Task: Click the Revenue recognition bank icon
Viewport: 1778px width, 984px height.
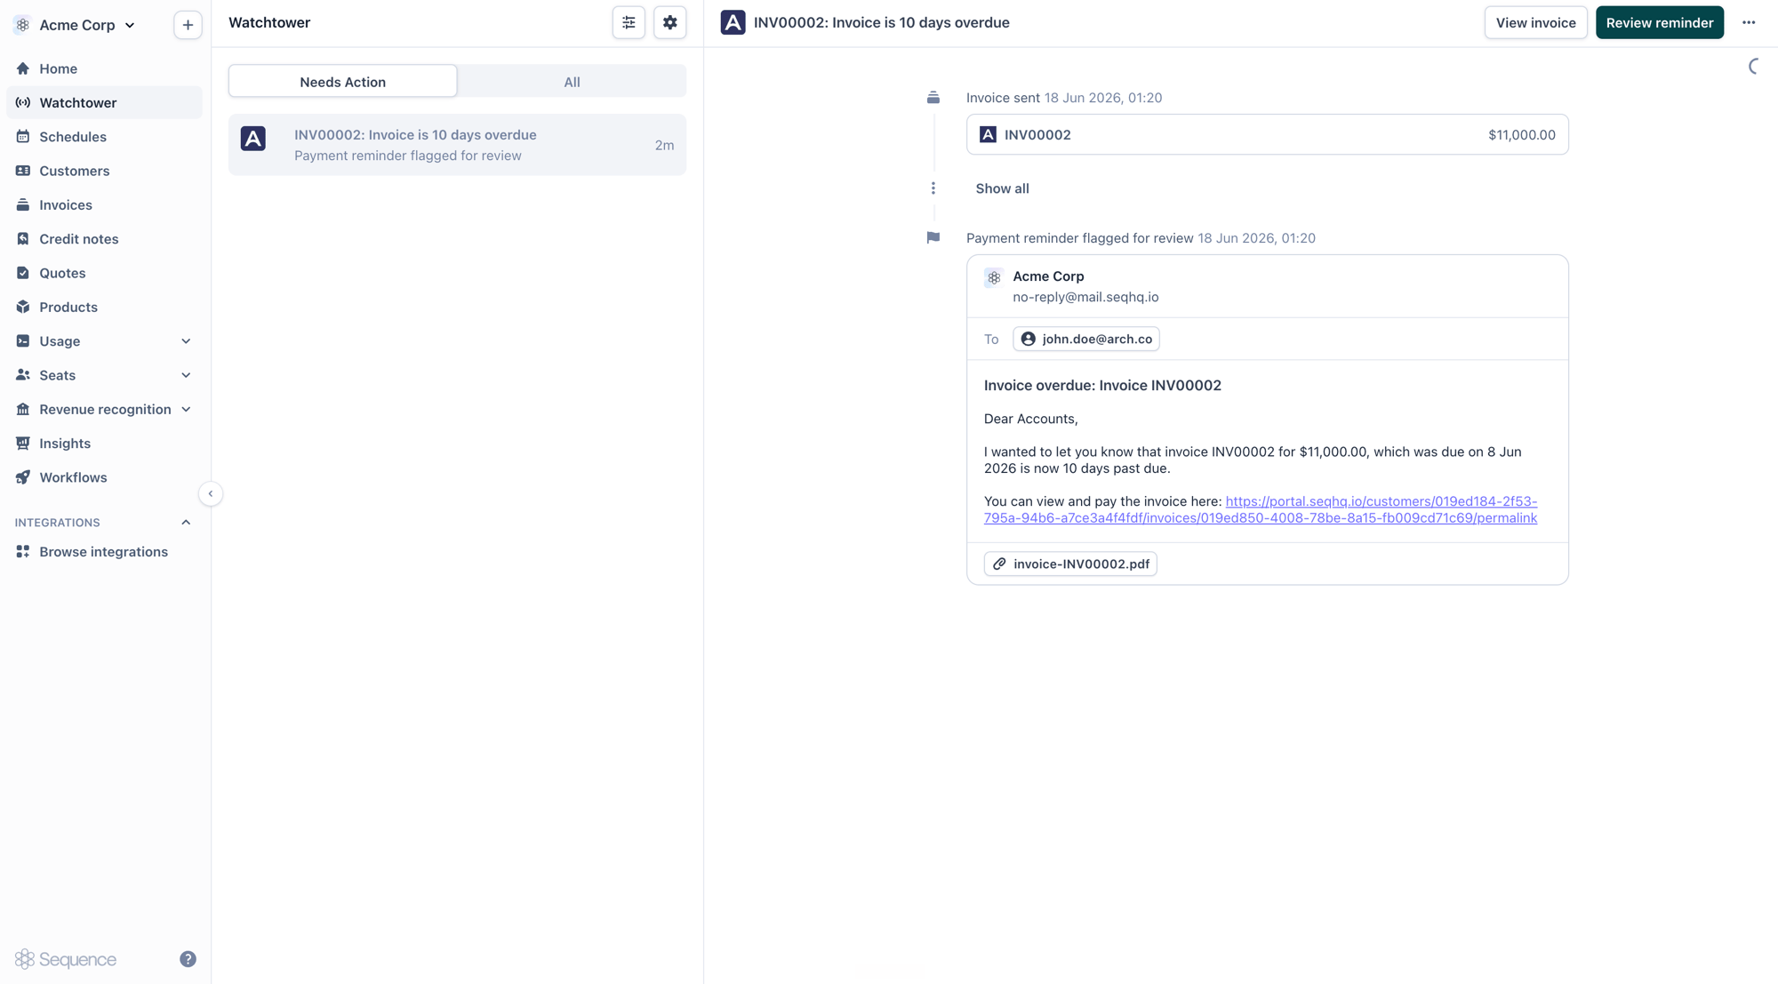Action: point(23,409)
